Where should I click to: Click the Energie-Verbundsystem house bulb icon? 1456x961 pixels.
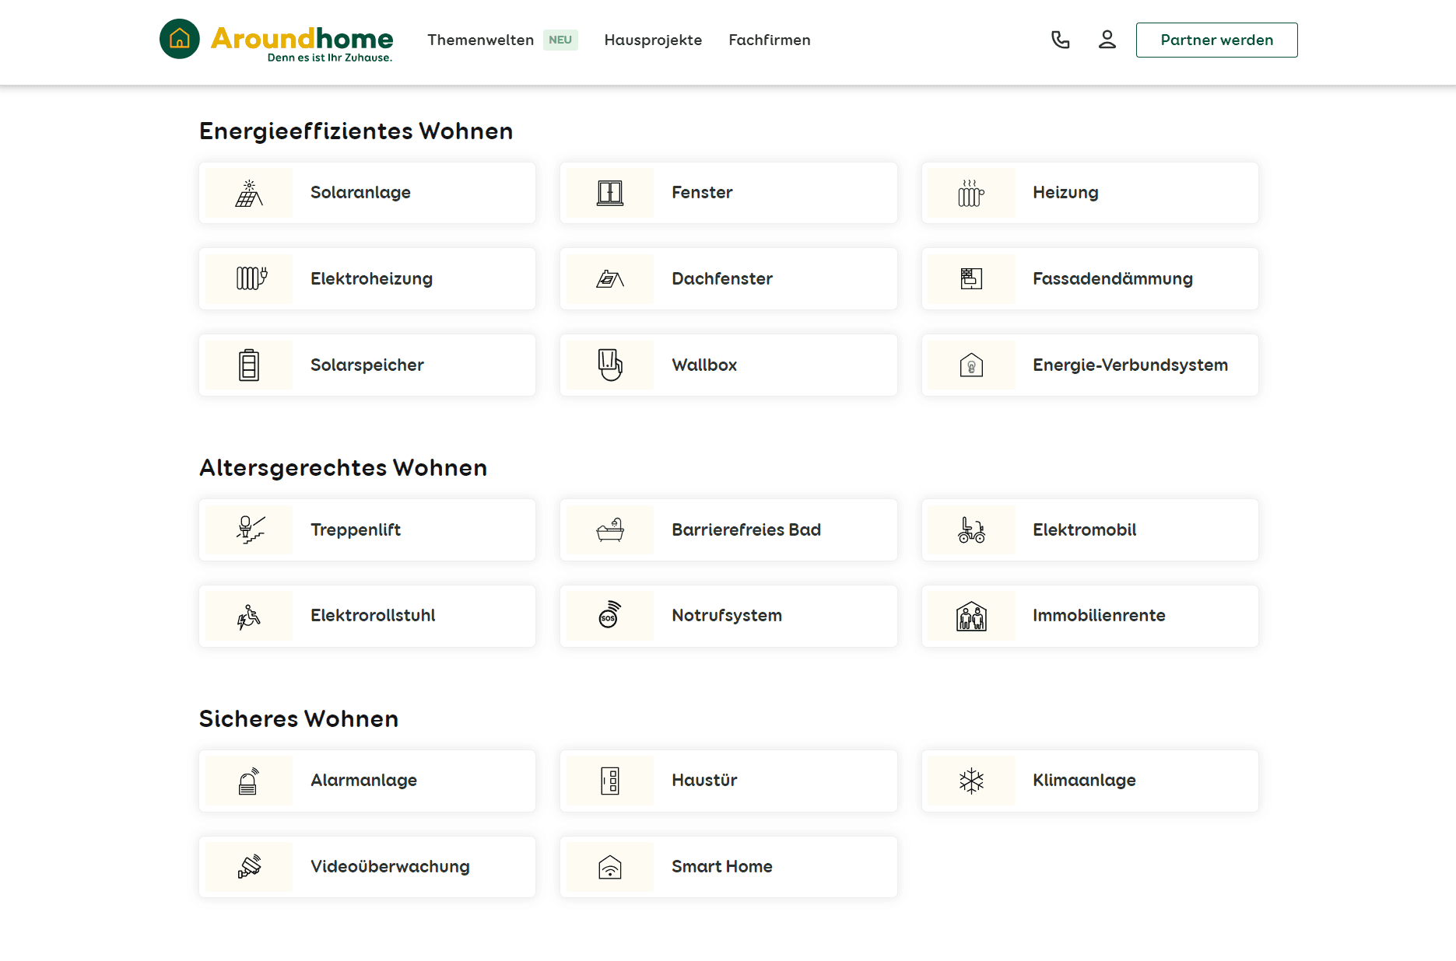(971, 365)
